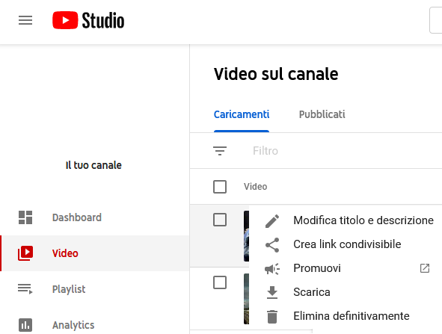This screenshot has width=442, height=334.
Task: Toggle the select-all videos checkbox
Action: click(x=220, y=187)
